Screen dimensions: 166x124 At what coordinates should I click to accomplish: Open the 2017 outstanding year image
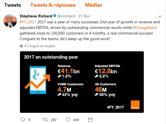click(82, 82)
